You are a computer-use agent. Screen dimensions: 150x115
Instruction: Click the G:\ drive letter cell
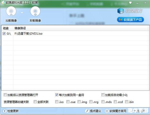click(9, 33)
